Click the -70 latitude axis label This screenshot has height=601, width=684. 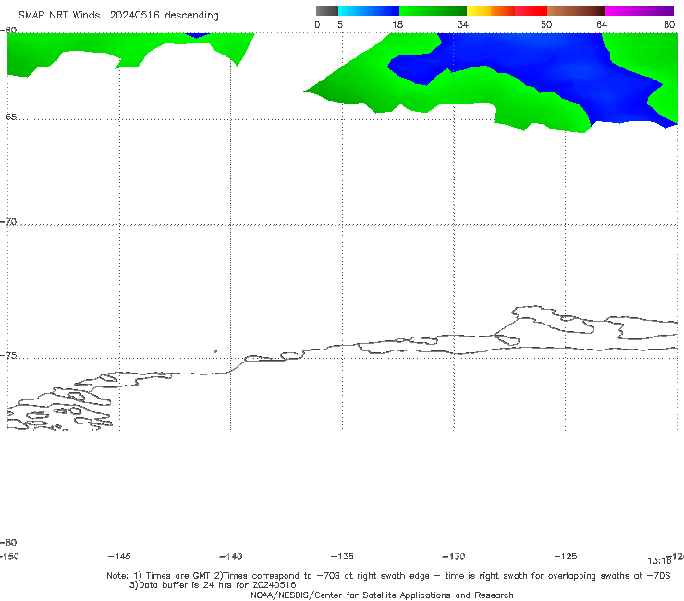(x=8, y=222)
